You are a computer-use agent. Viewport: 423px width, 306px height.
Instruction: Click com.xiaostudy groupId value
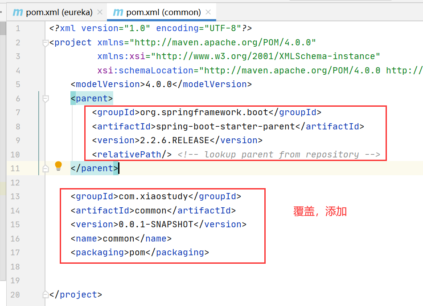(153, 197)
